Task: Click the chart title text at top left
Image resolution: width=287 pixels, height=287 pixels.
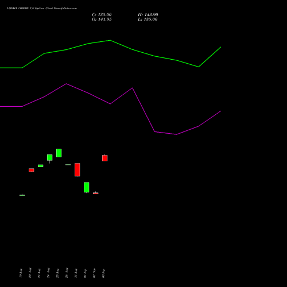Action: click(42, 9)
